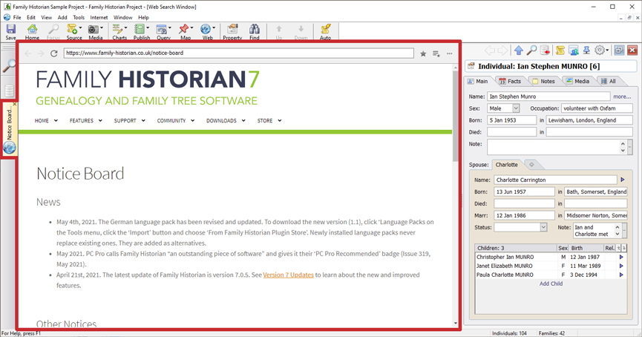The height and width of the screenshot is (337, 642).
Task: Click the Find binoculars icon
Action: click(255, 31)
